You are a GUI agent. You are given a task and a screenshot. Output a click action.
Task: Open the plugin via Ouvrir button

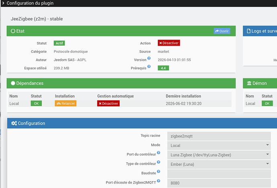tap(222, 31)
